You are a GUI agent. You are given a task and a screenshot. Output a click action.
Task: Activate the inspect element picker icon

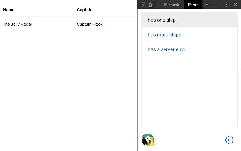(x=143, y=5)
